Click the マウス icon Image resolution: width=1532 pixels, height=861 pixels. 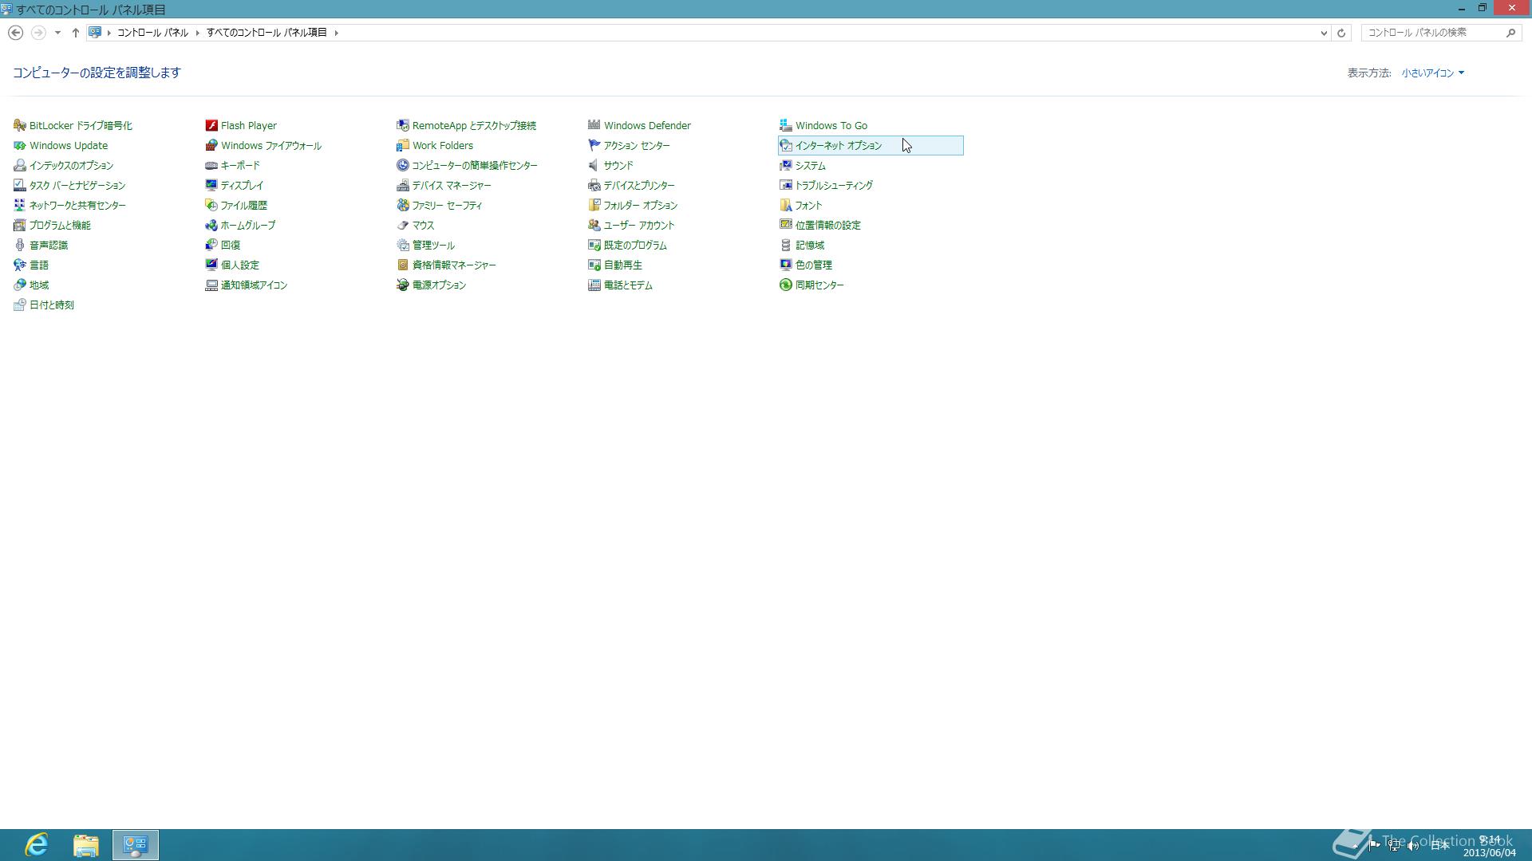[403, 225]
